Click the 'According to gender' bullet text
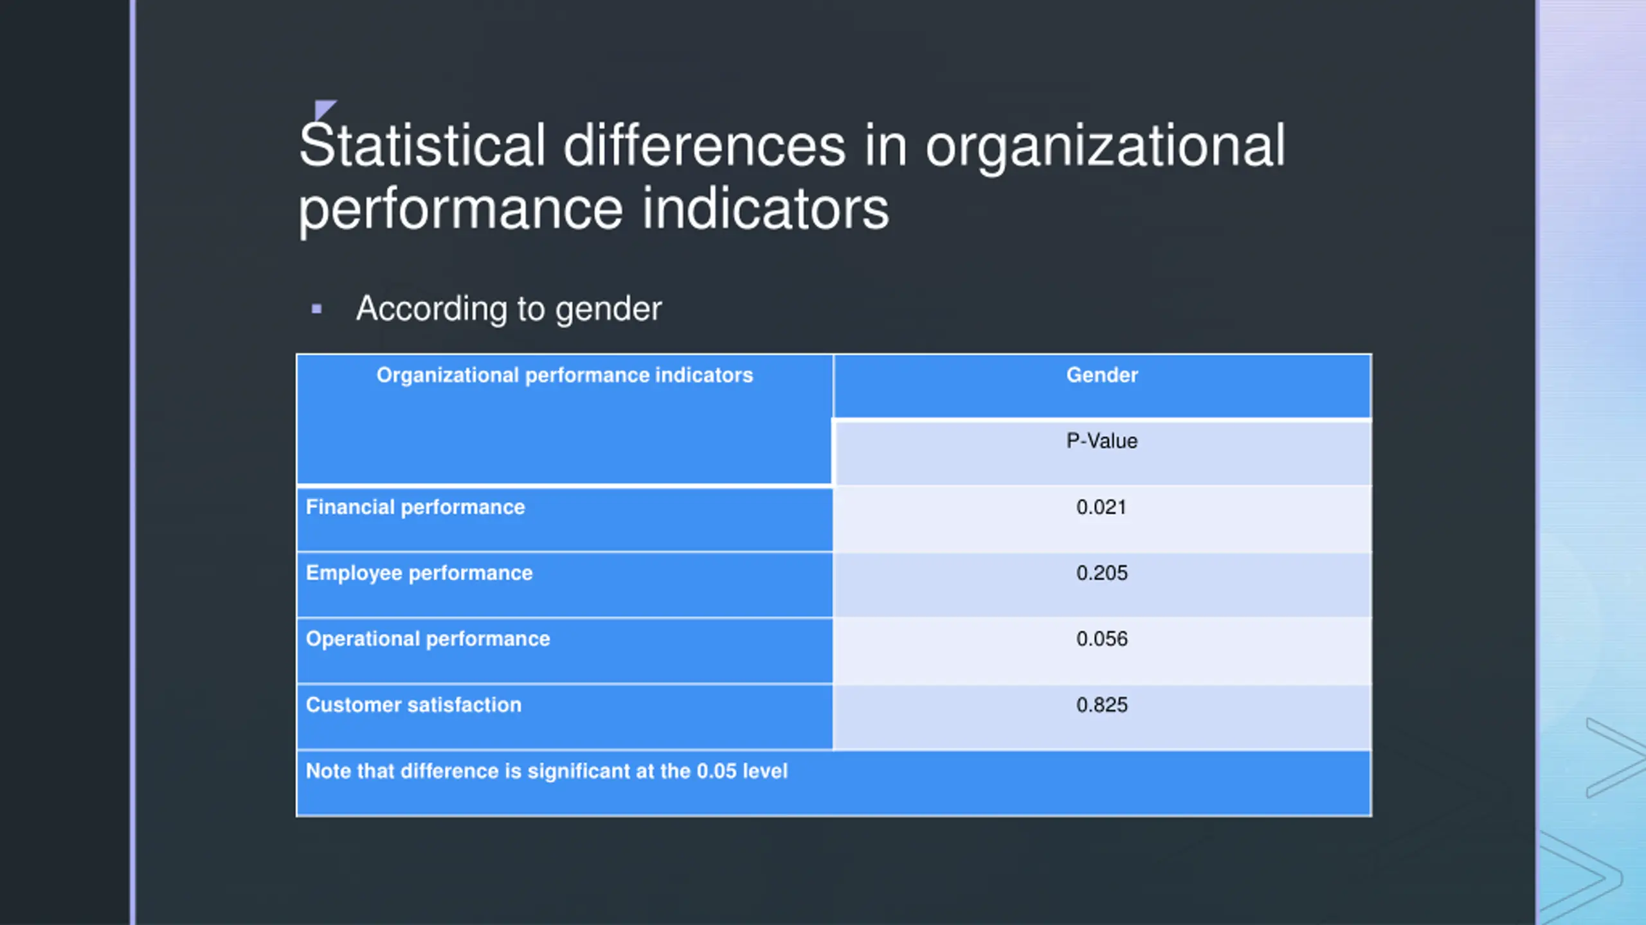Image resolution: width=1646 pixels, height=925 pixels. tap(509, 309)
